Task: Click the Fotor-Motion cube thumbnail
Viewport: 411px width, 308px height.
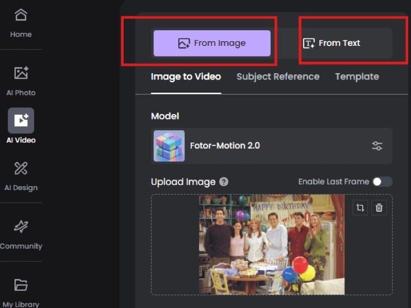Action: (x=169, y=146)
